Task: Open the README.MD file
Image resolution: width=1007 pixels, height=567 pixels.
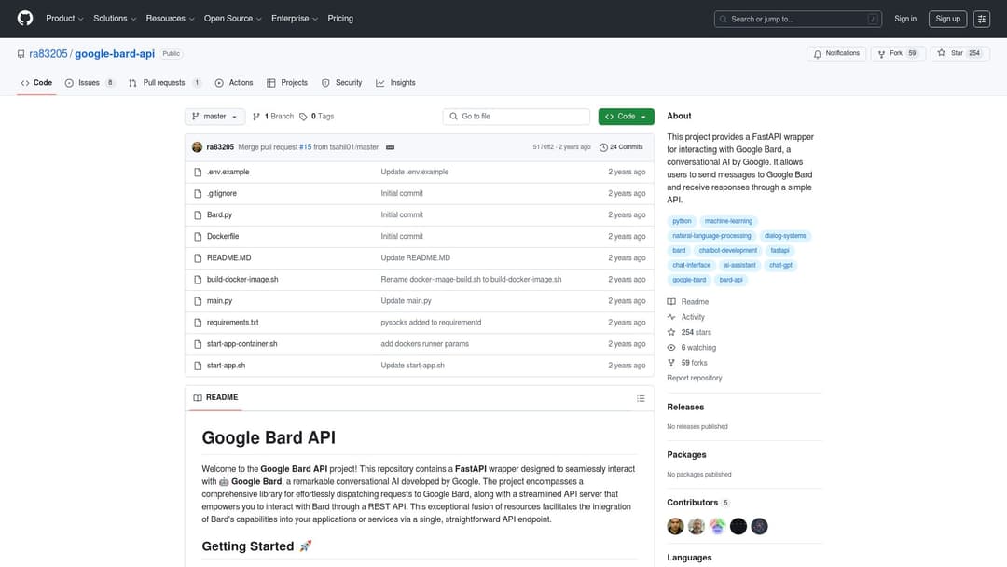Action: tap(228, 258)
